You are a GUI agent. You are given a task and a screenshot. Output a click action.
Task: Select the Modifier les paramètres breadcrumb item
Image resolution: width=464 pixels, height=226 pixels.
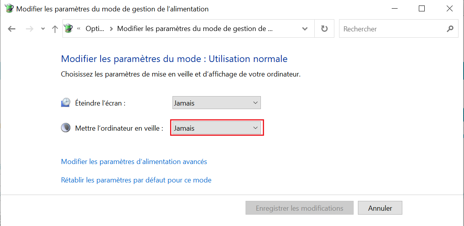194,29
